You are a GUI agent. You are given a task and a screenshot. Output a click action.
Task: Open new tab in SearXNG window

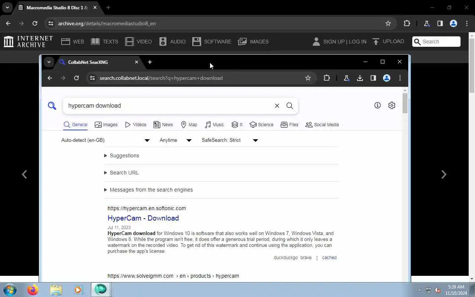click(150, 62)
